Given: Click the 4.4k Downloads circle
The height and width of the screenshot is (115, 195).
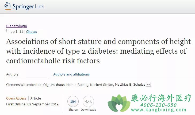Looking at the screenshot, I should tap(88, 101).
